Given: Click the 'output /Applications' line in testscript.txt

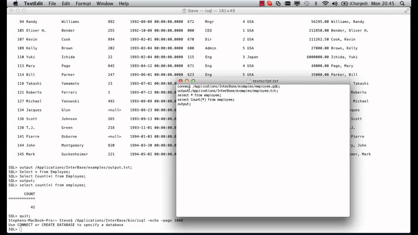Looking at the screenshot, I should [228, 91].
